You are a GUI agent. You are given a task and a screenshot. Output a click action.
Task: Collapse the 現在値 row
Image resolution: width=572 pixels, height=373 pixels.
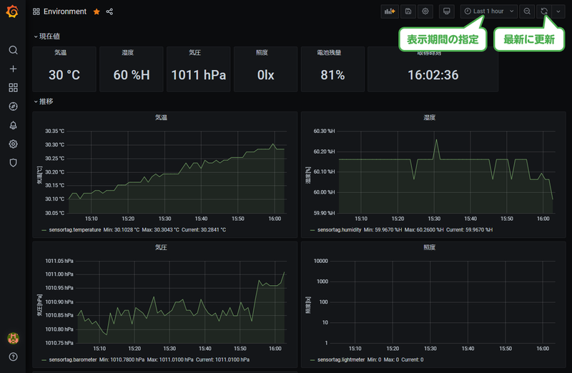46,36
